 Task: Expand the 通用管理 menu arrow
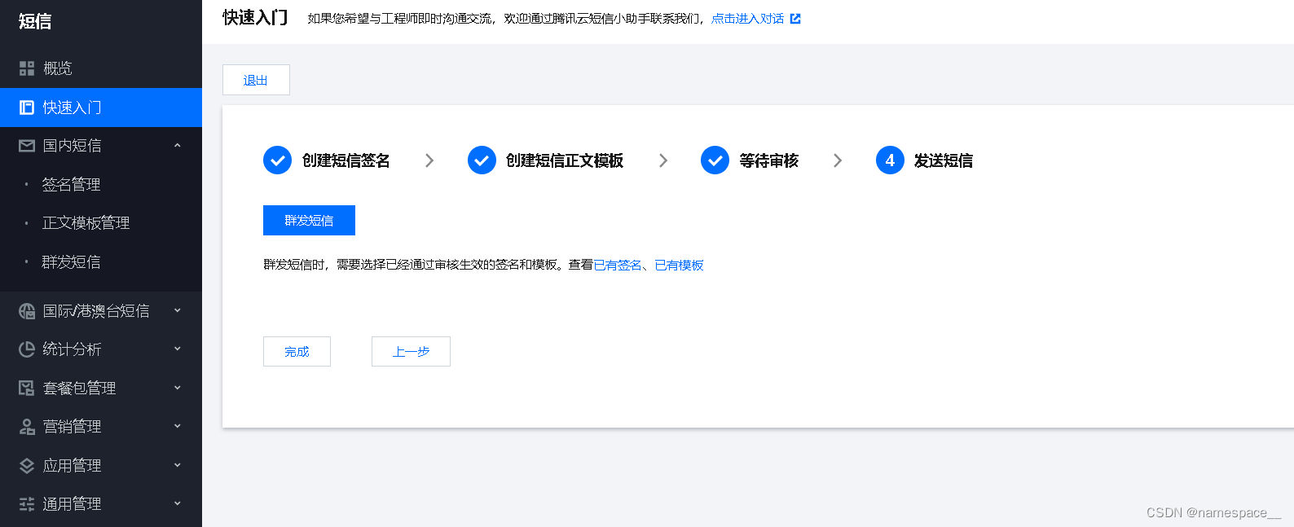click(177, 504)
